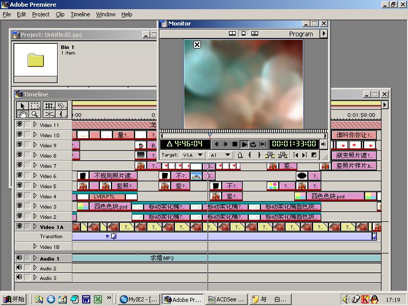Open the Timeline window flyout menu arrow
The height and width of the screenshot is (306, 408).
coord(385,105)
